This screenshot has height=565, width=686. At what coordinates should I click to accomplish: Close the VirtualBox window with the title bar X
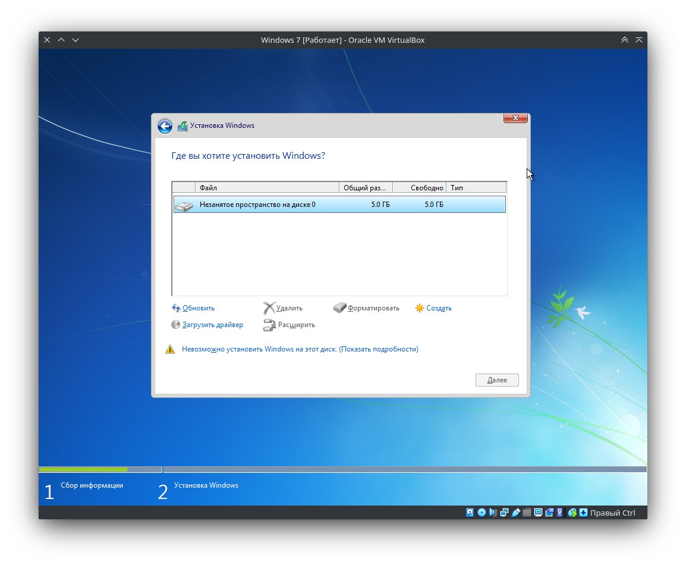point(47,40)
